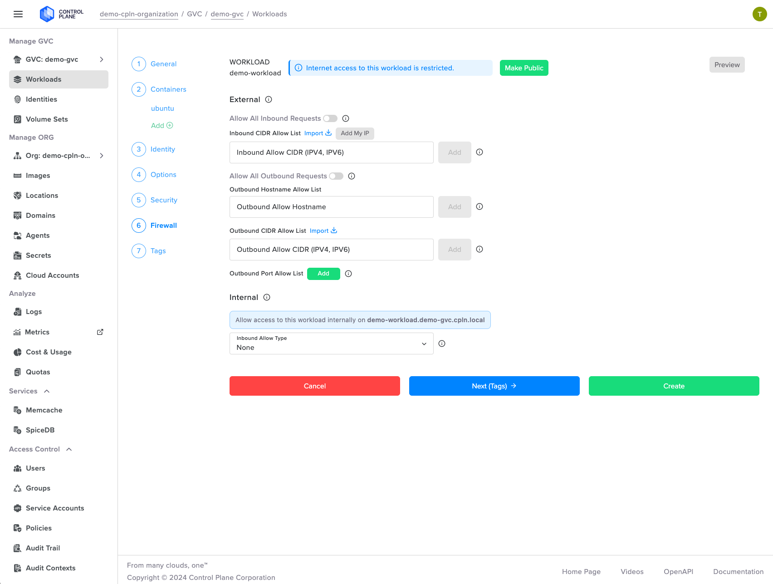Click the Add My IP button
Viewport: 773px width, 584px height.
click(x=355, y=133)
